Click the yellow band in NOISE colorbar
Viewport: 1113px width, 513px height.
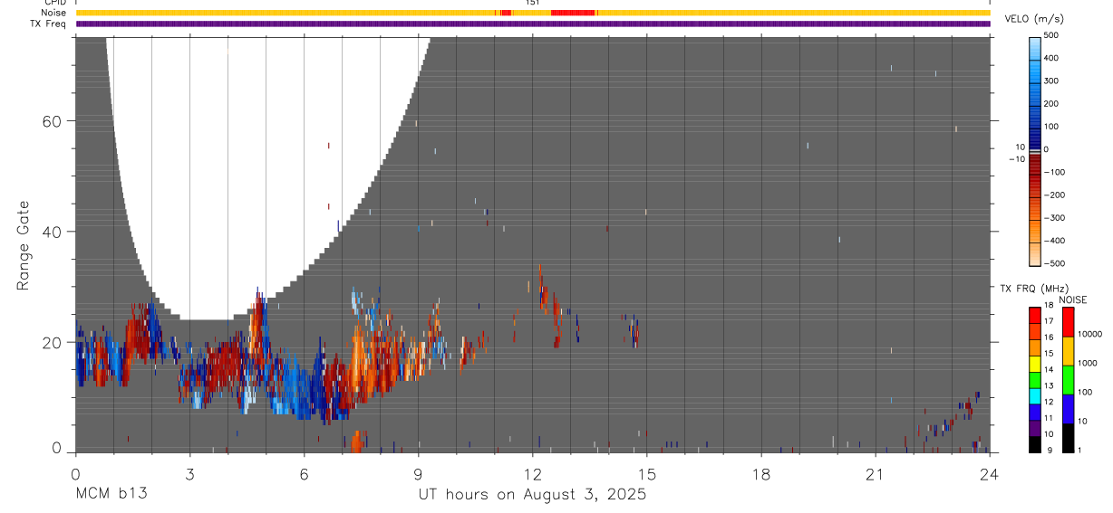[1068, 350]
